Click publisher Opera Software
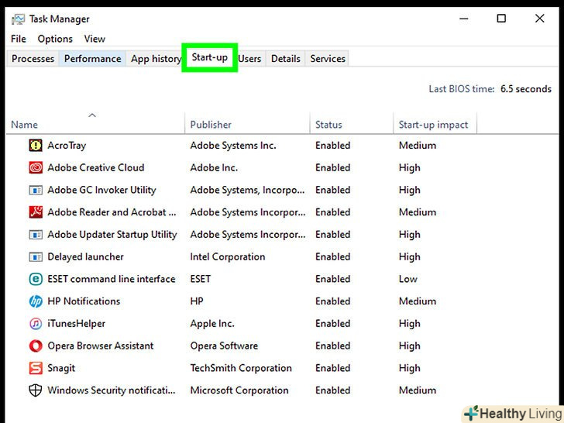The image size is (564, 423). [x=224, y=346]
